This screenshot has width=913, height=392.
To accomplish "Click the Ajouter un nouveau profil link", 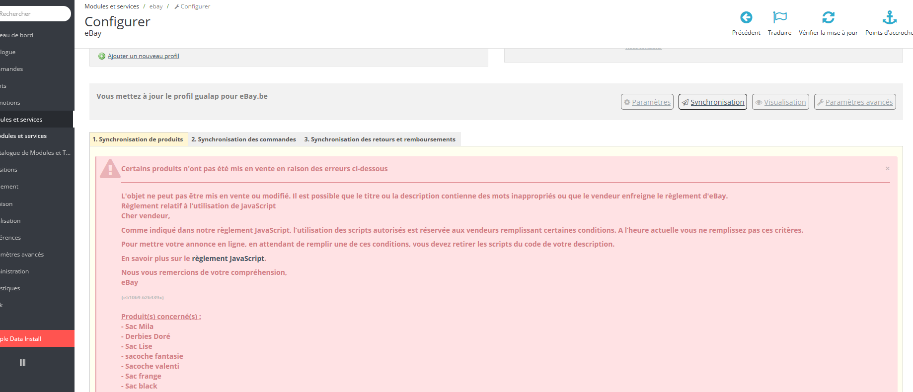I will point(144,56).
